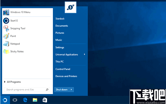
Task: Open the Store from the taskbar
Action: (45, 100)
